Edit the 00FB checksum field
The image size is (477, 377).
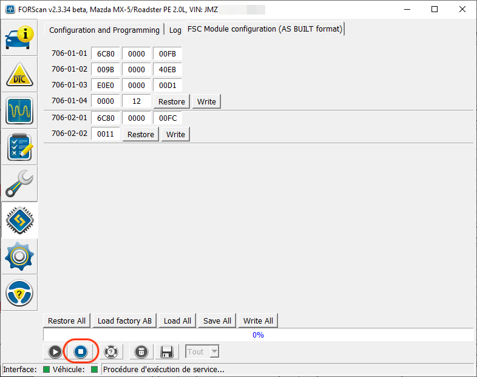(x=167, y=54)
